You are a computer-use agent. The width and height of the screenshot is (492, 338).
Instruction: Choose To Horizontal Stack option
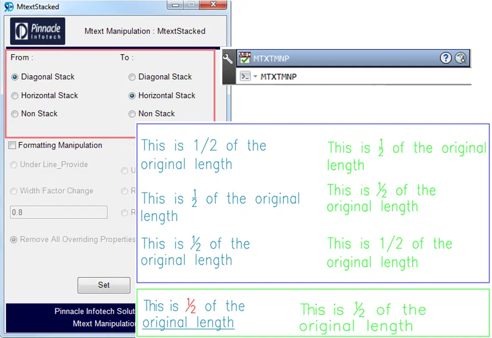pos(132,96)
